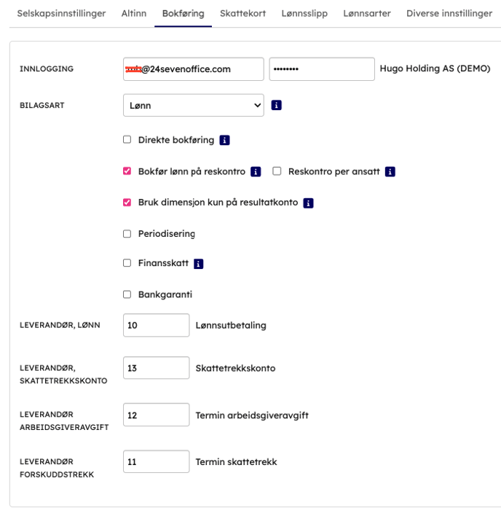Click info icon beside Reskontro per ansatt
The image size is (501, 508).
point(390,172)
